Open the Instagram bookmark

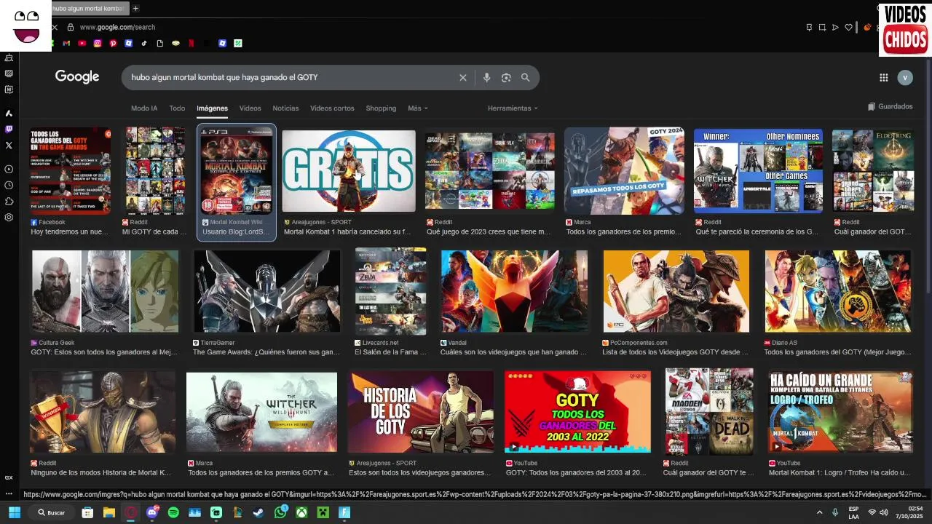[x=98, y=43]
